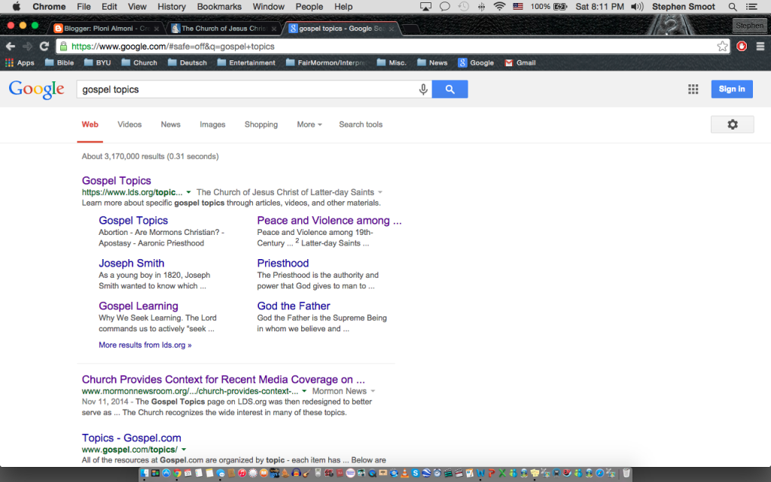771x482 pixels.
Task: Open the BYU bookmarks folder
Action: point(97,63)
